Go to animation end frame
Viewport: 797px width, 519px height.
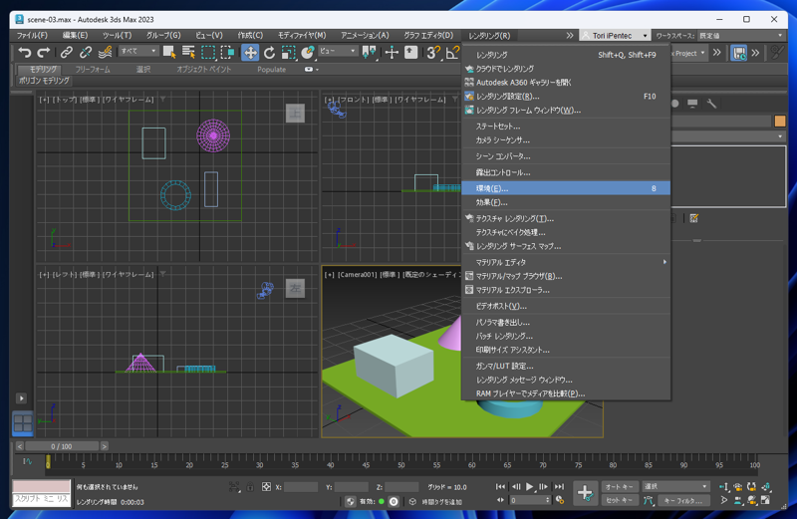559,487
